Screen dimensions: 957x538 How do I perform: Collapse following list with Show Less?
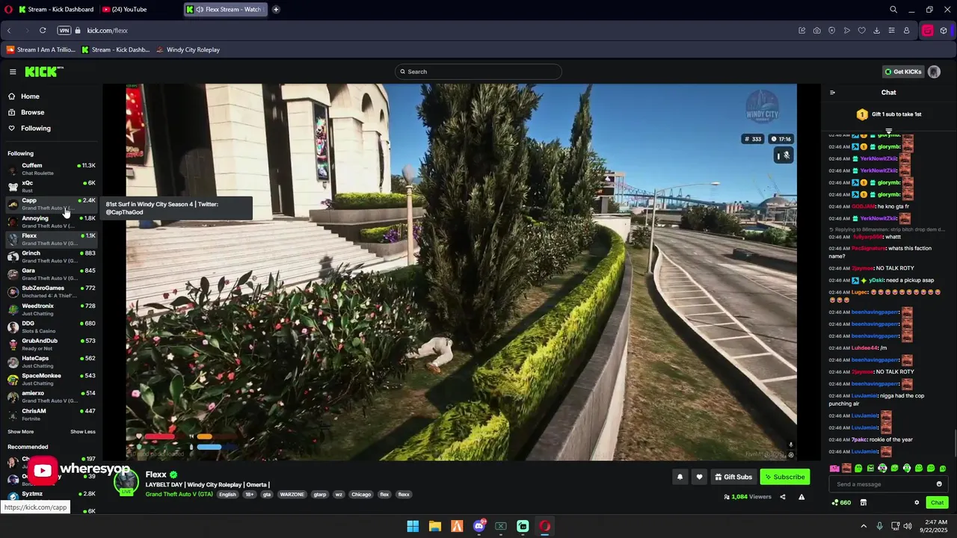point(83,432)
